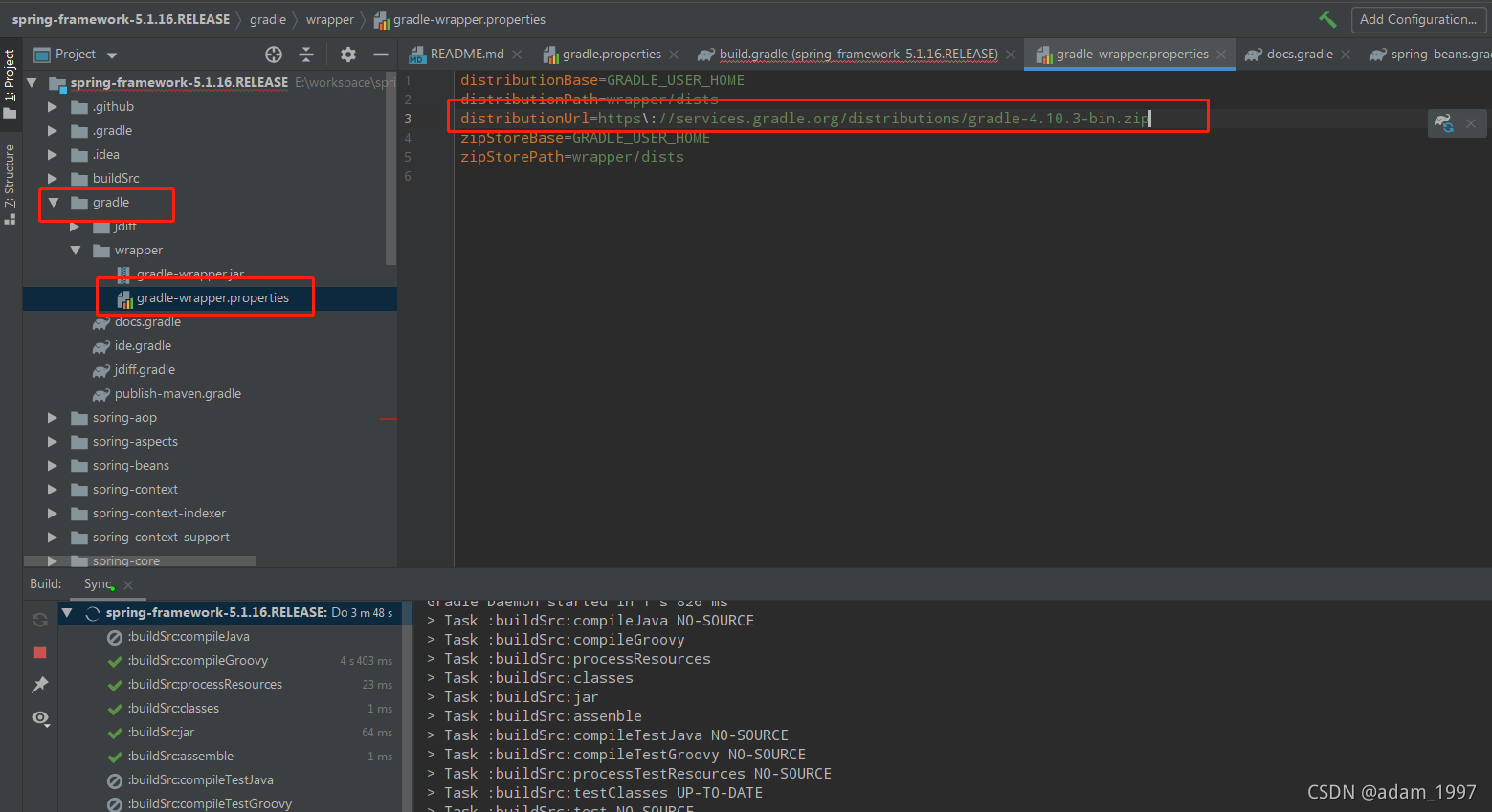Expand the buildSrc folder

tap(53, 179)
